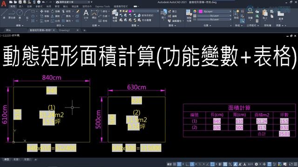298x167 pixels.
Task: Open the workspace dropdown in title bar
Action: point(74,2)
